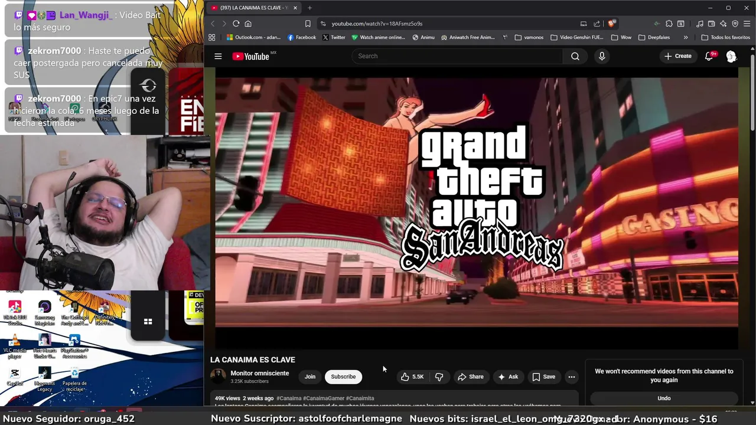Open YouTube notifications bell
This screenshot has height=425, width=756.
pyautogui.click(x=709, y=56)
